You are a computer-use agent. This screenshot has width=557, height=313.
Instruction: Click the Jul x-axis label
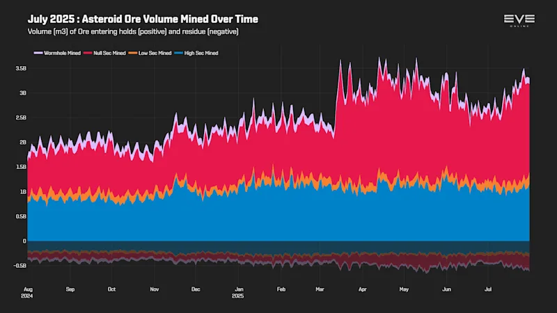click(x=488, y=289)
